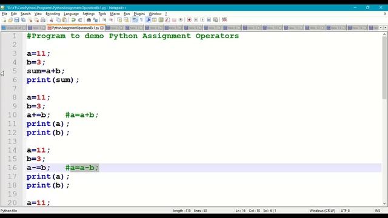Open the Edit menu
This screenshot has height=218, width=388.
pos(13,14)
